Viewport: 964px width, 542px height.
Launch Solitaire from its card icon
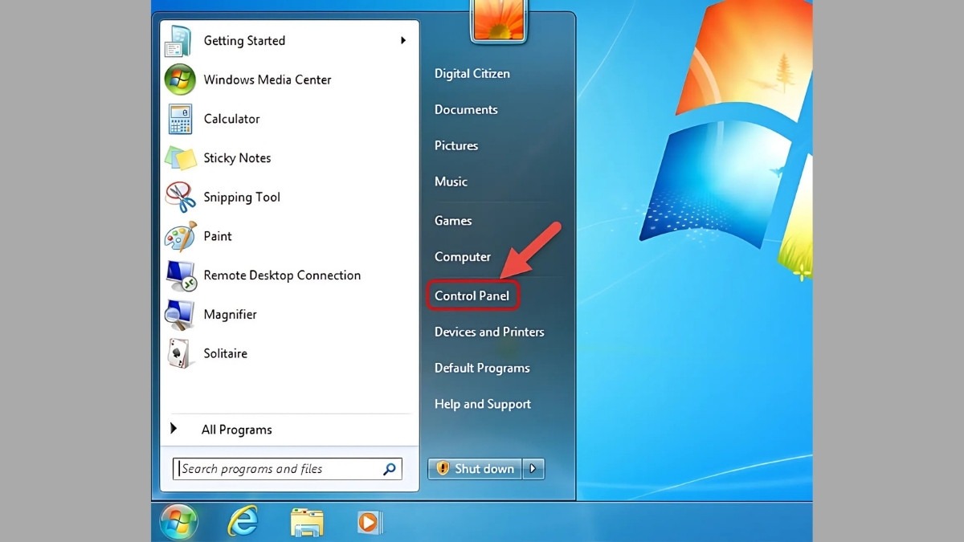180,353
